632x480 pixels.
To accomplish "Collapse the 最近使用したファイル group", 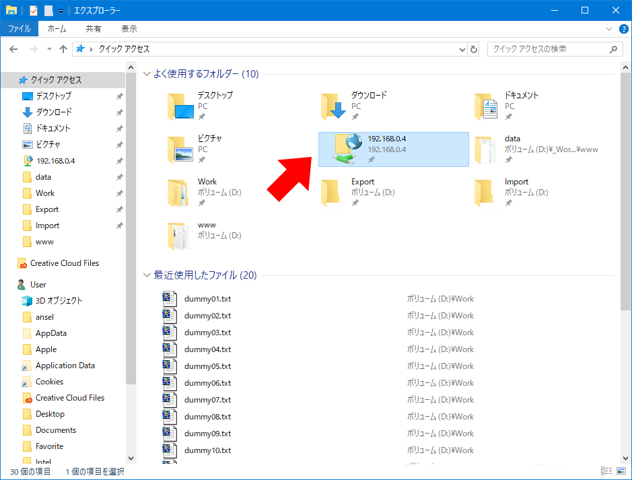I will pyautogui.click(x=147, y=275).
